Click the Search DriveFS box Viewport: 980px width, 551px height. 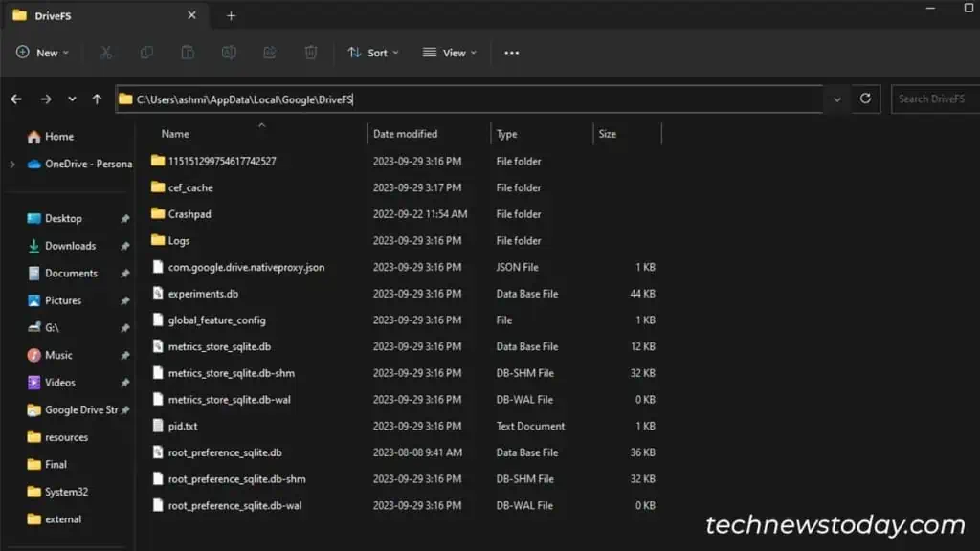(x=936, y=99)
